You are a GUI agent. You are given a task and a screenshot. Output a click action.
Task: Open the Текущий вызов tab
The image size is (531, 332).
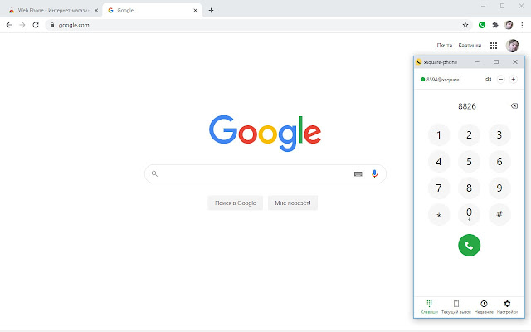coord(455,307)
